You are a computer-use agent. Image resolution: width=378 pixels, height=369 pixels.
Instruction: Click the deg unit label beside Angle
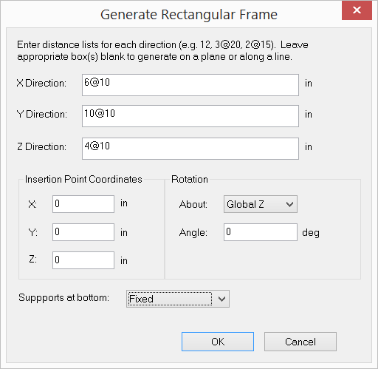click(311, 233)
